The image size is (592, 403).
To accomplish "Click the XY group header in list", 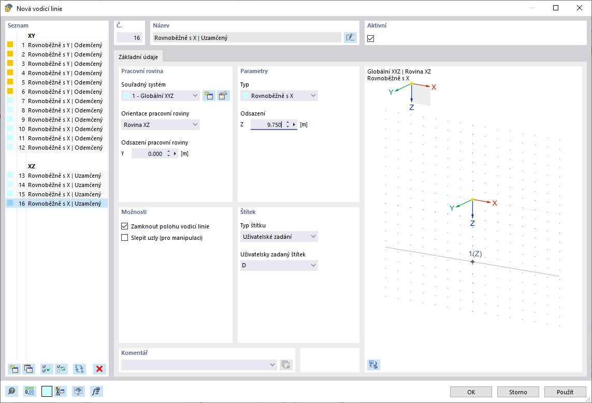I will pyautogui.click(x=32, y=36).
